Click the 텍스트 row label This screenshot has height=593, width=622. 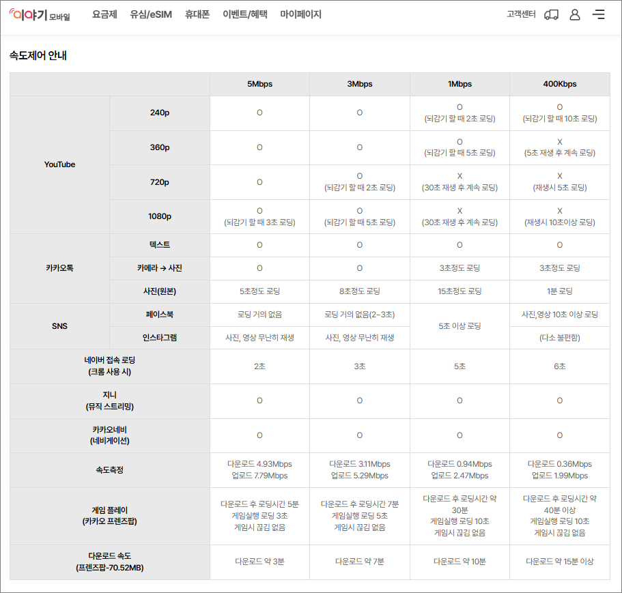160,245
